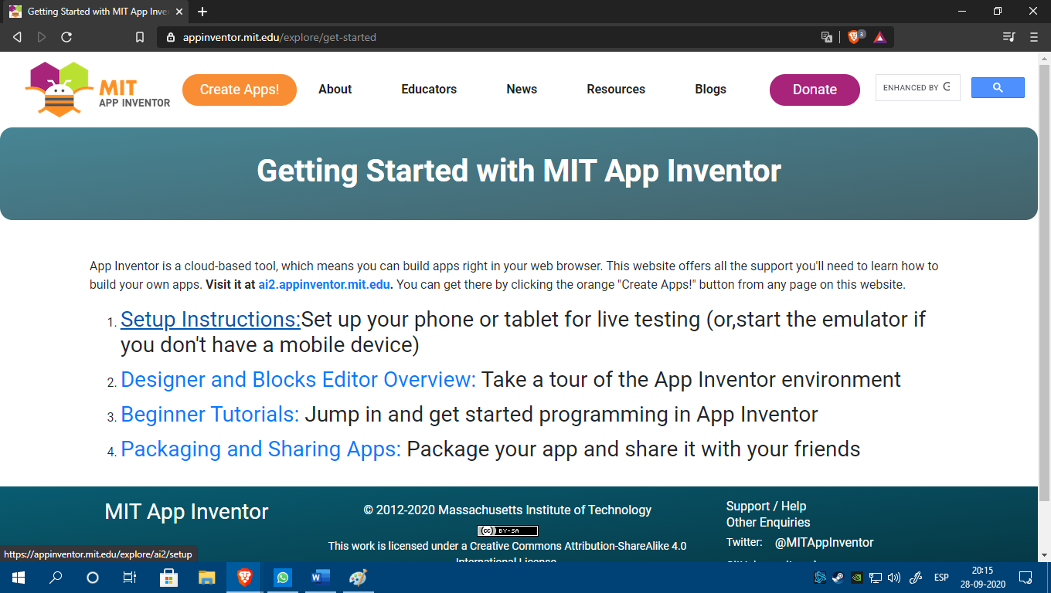Viewport: 1051px width, 593px height.
Task: Click the reload page icon
Action: (x=67, y=36)
